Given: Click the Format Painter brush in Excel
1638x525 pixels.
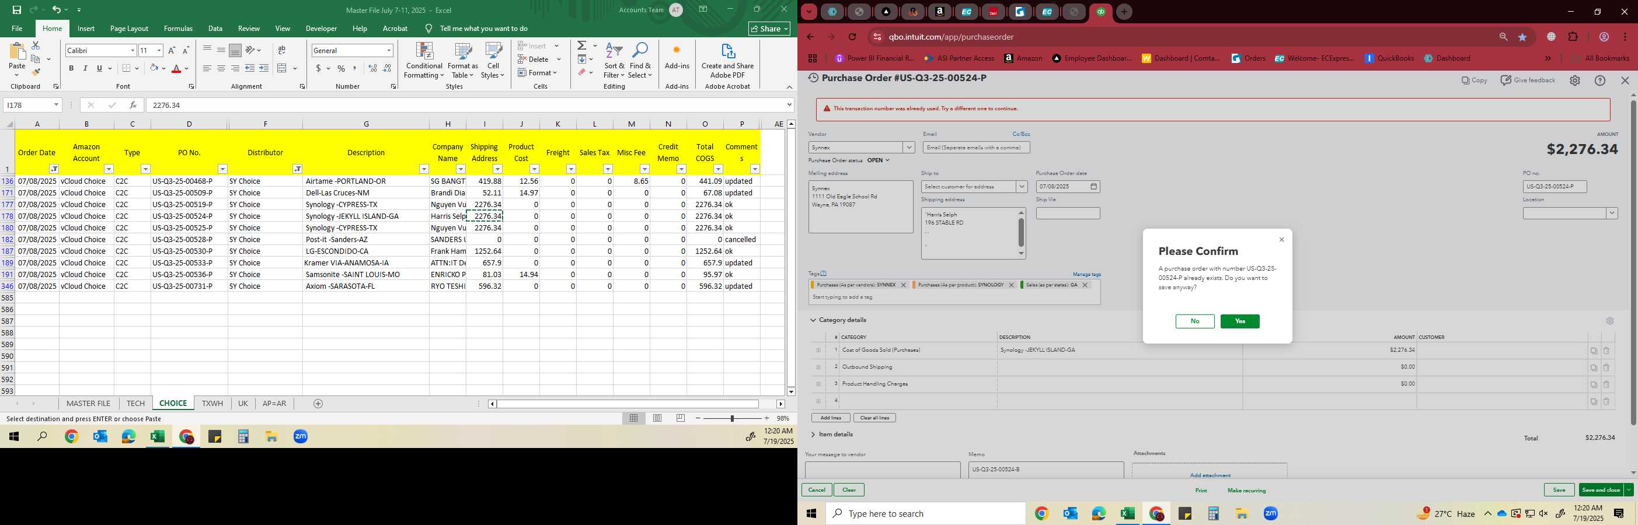Looking at the screenshot, I should 36,72.
